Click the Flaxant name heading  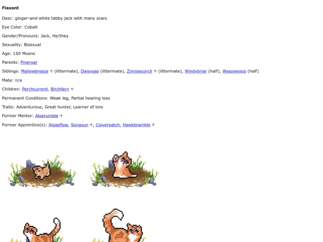click(10, 8)
